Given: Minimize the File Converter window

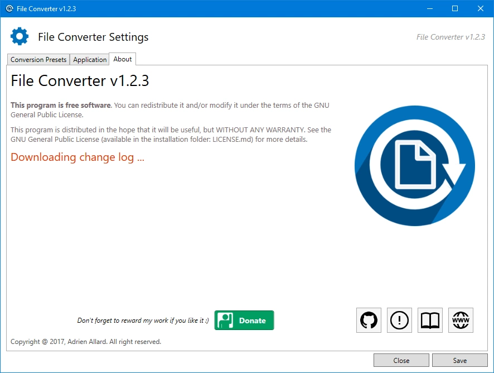Looking at the screenshot, I should tap(430, 8).
